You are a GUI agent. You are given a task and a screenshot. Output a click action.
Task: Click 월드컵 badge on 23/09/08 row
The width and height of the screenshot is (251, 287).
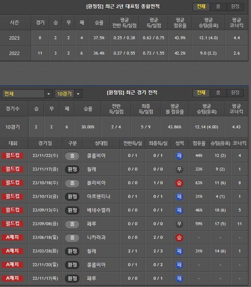pos(12,223)
